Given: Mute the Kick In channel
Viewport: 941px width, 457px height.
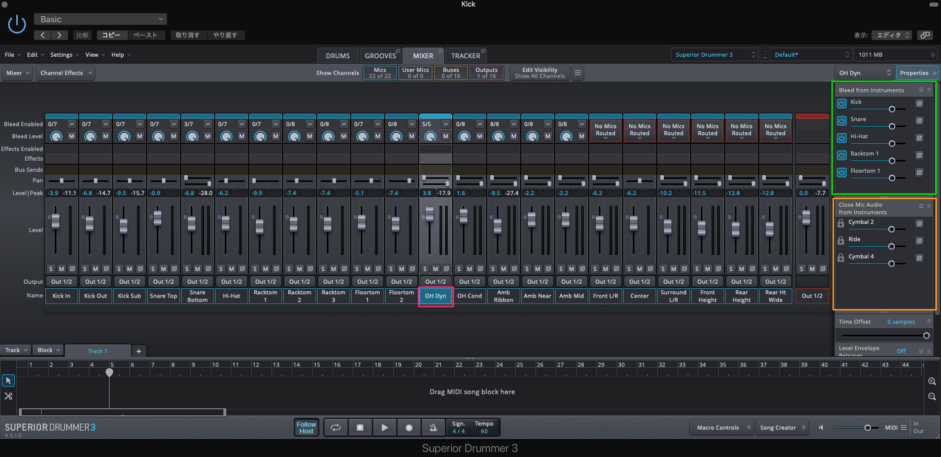Looking at the screenshot, I should click(x=61, y=269).
